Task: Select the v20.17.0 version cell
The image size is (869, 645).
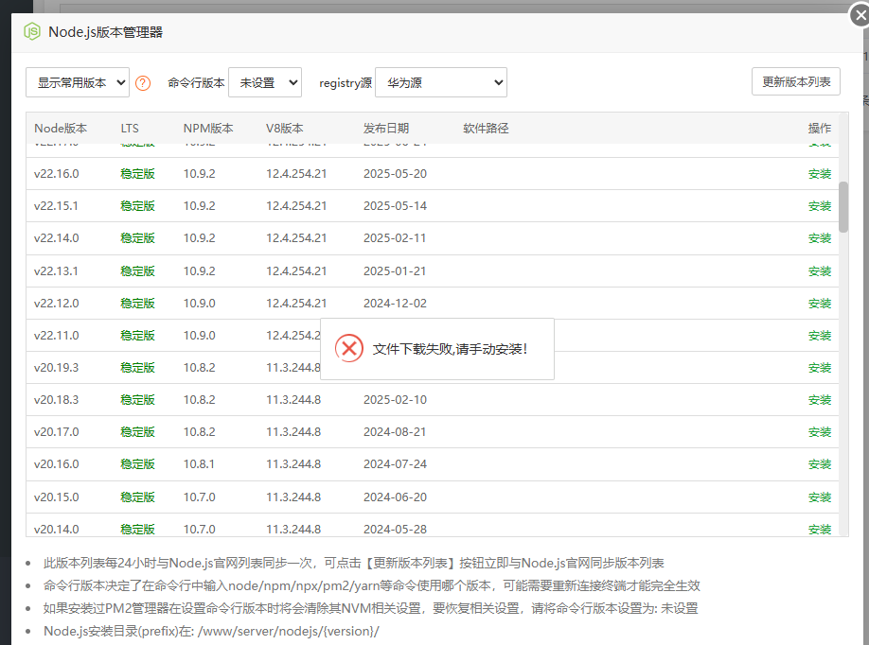Action: point(57,432)
